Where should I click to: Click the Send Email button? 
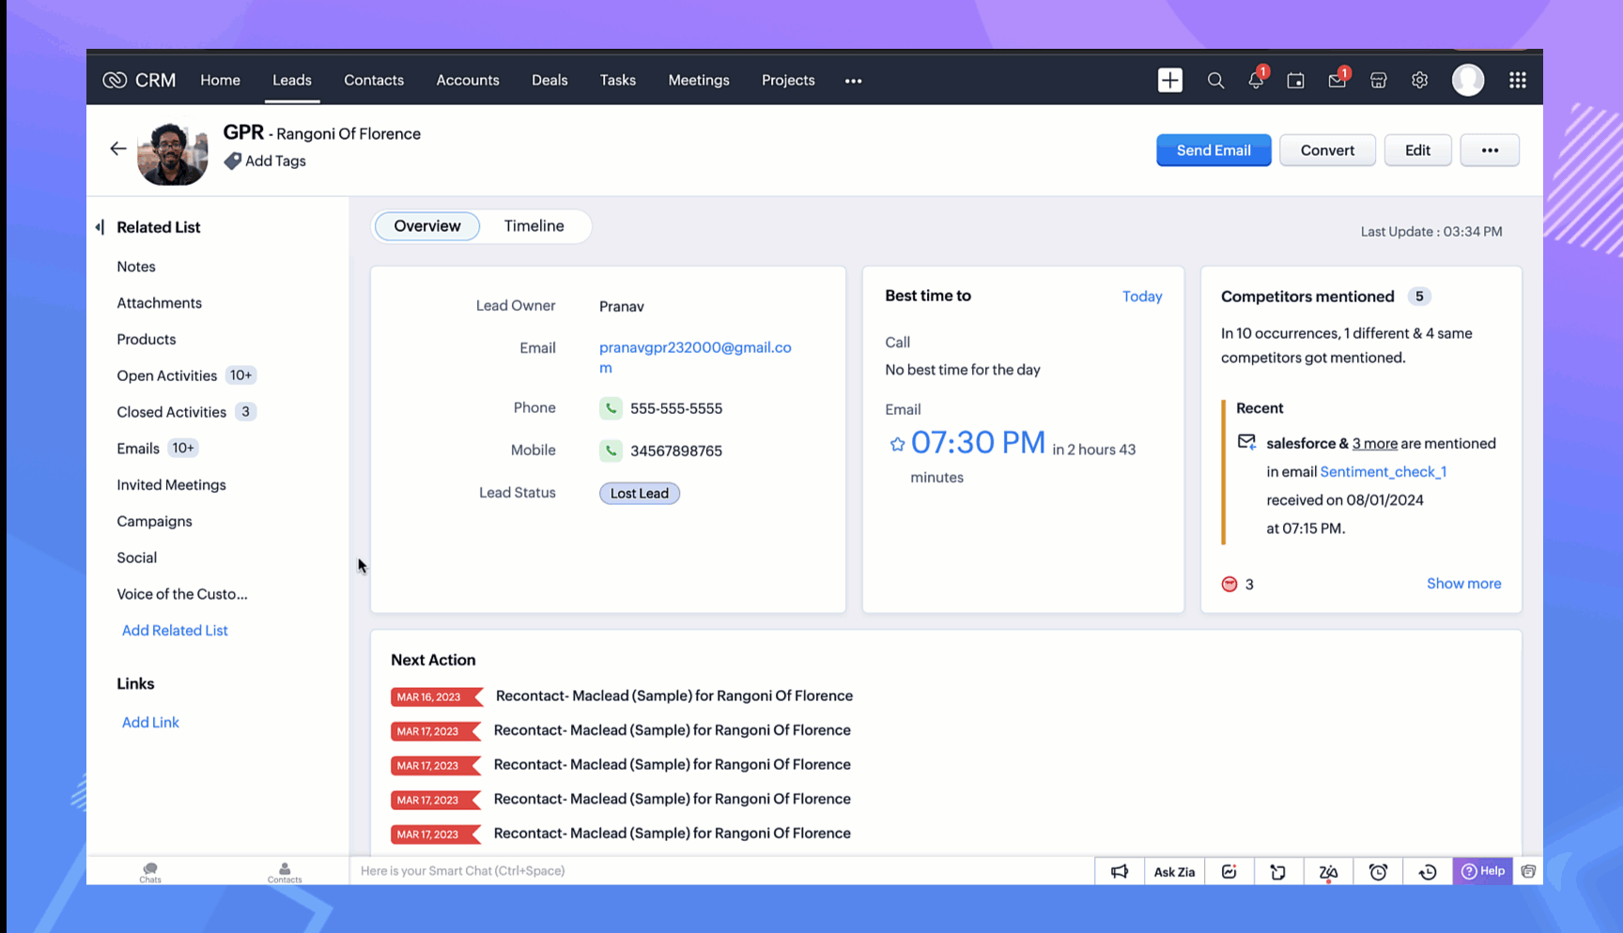1213,150
